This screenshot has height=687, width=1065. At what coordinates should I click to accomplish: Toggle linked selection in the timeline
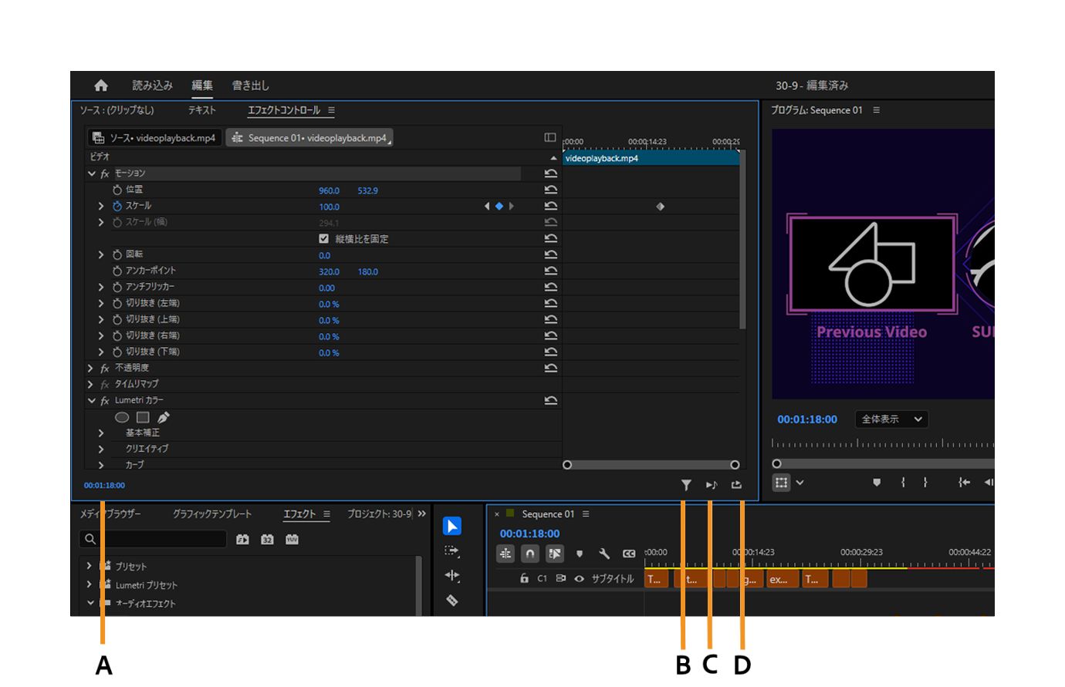[x=555, y=554]
